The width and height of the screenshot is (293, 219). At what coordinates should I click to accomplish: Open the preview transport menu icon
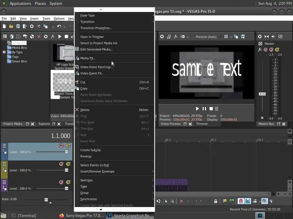pyautogui.click(x=217, y=109)
